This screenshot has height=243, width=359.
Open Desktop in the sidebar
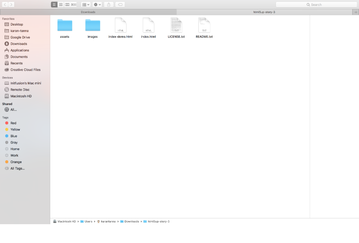pos(25,24)
